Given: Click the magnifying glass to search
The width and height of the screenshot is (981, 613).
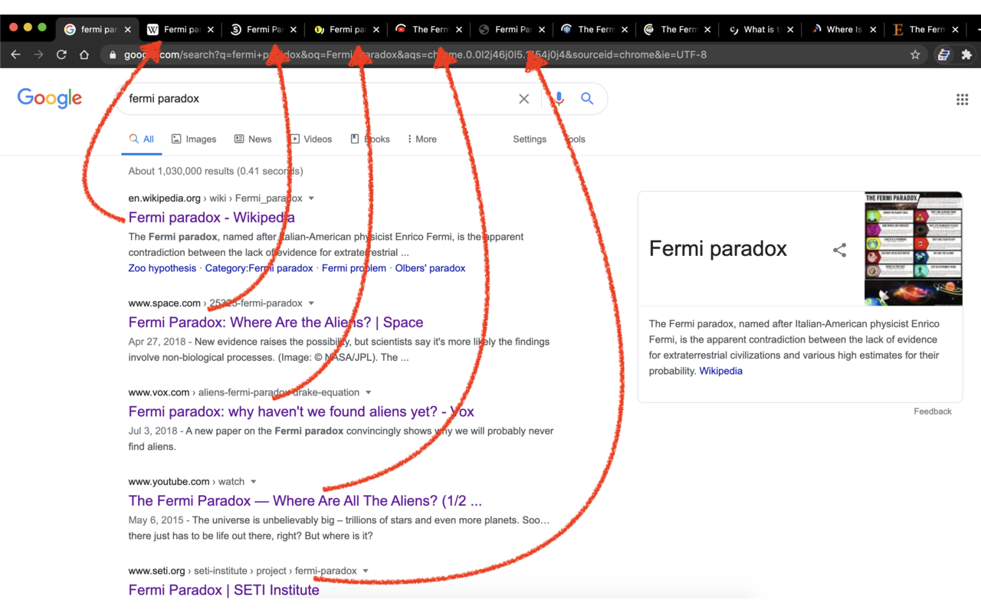Looking at the screenshot, I should click(x=587, y=98).
